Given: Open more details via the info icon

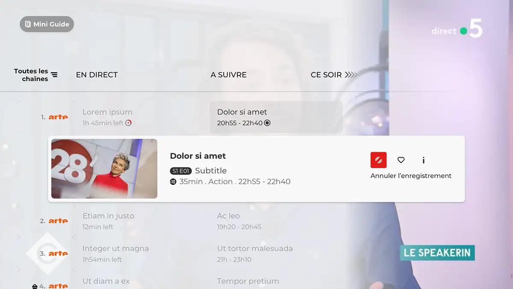Looking at the screenshot, I should click(423, 161).
